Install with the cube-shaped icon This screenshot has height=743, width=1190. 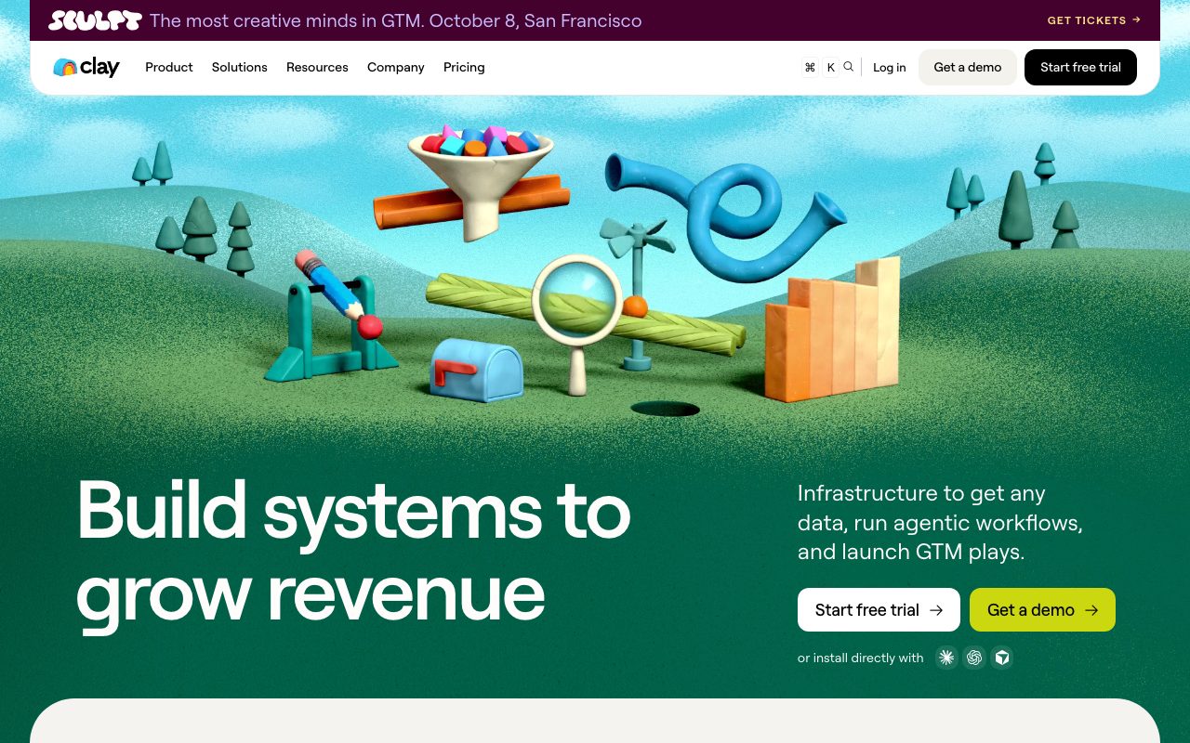click(1001, 658)
